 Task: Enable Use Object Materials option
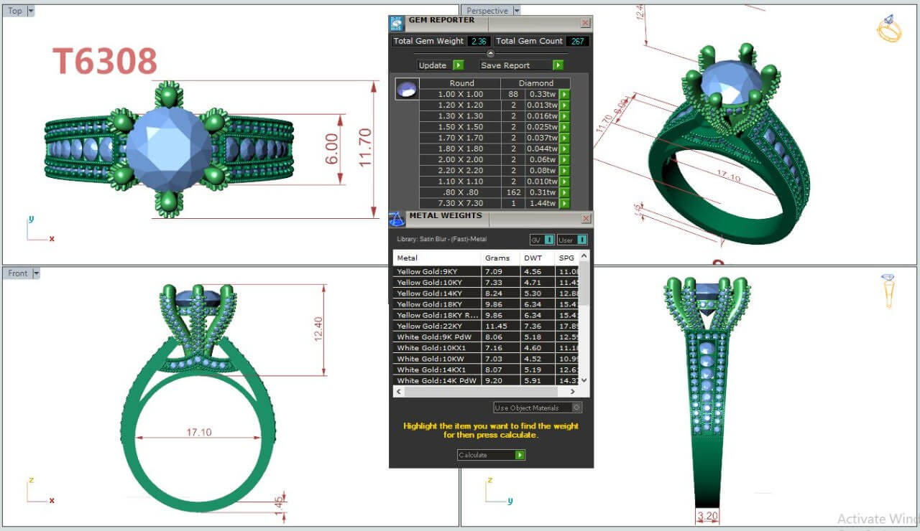point(576,408)
